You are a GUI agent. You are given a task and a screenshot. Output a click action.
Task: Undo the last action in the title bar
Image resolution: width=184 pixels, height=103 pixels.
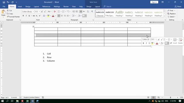pyautogui.click(x=8, y=2)
